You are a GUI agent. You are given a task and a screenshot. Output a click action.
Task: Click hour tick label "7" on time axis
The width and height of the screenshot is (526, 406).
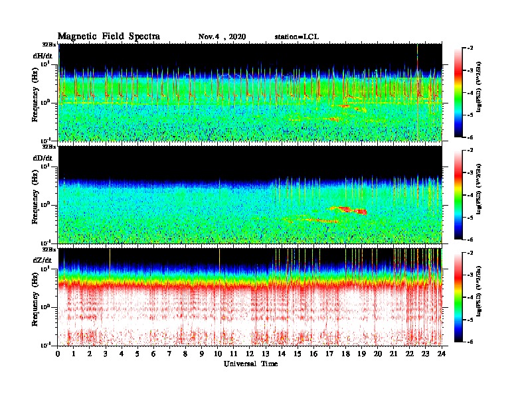(169, 354)
